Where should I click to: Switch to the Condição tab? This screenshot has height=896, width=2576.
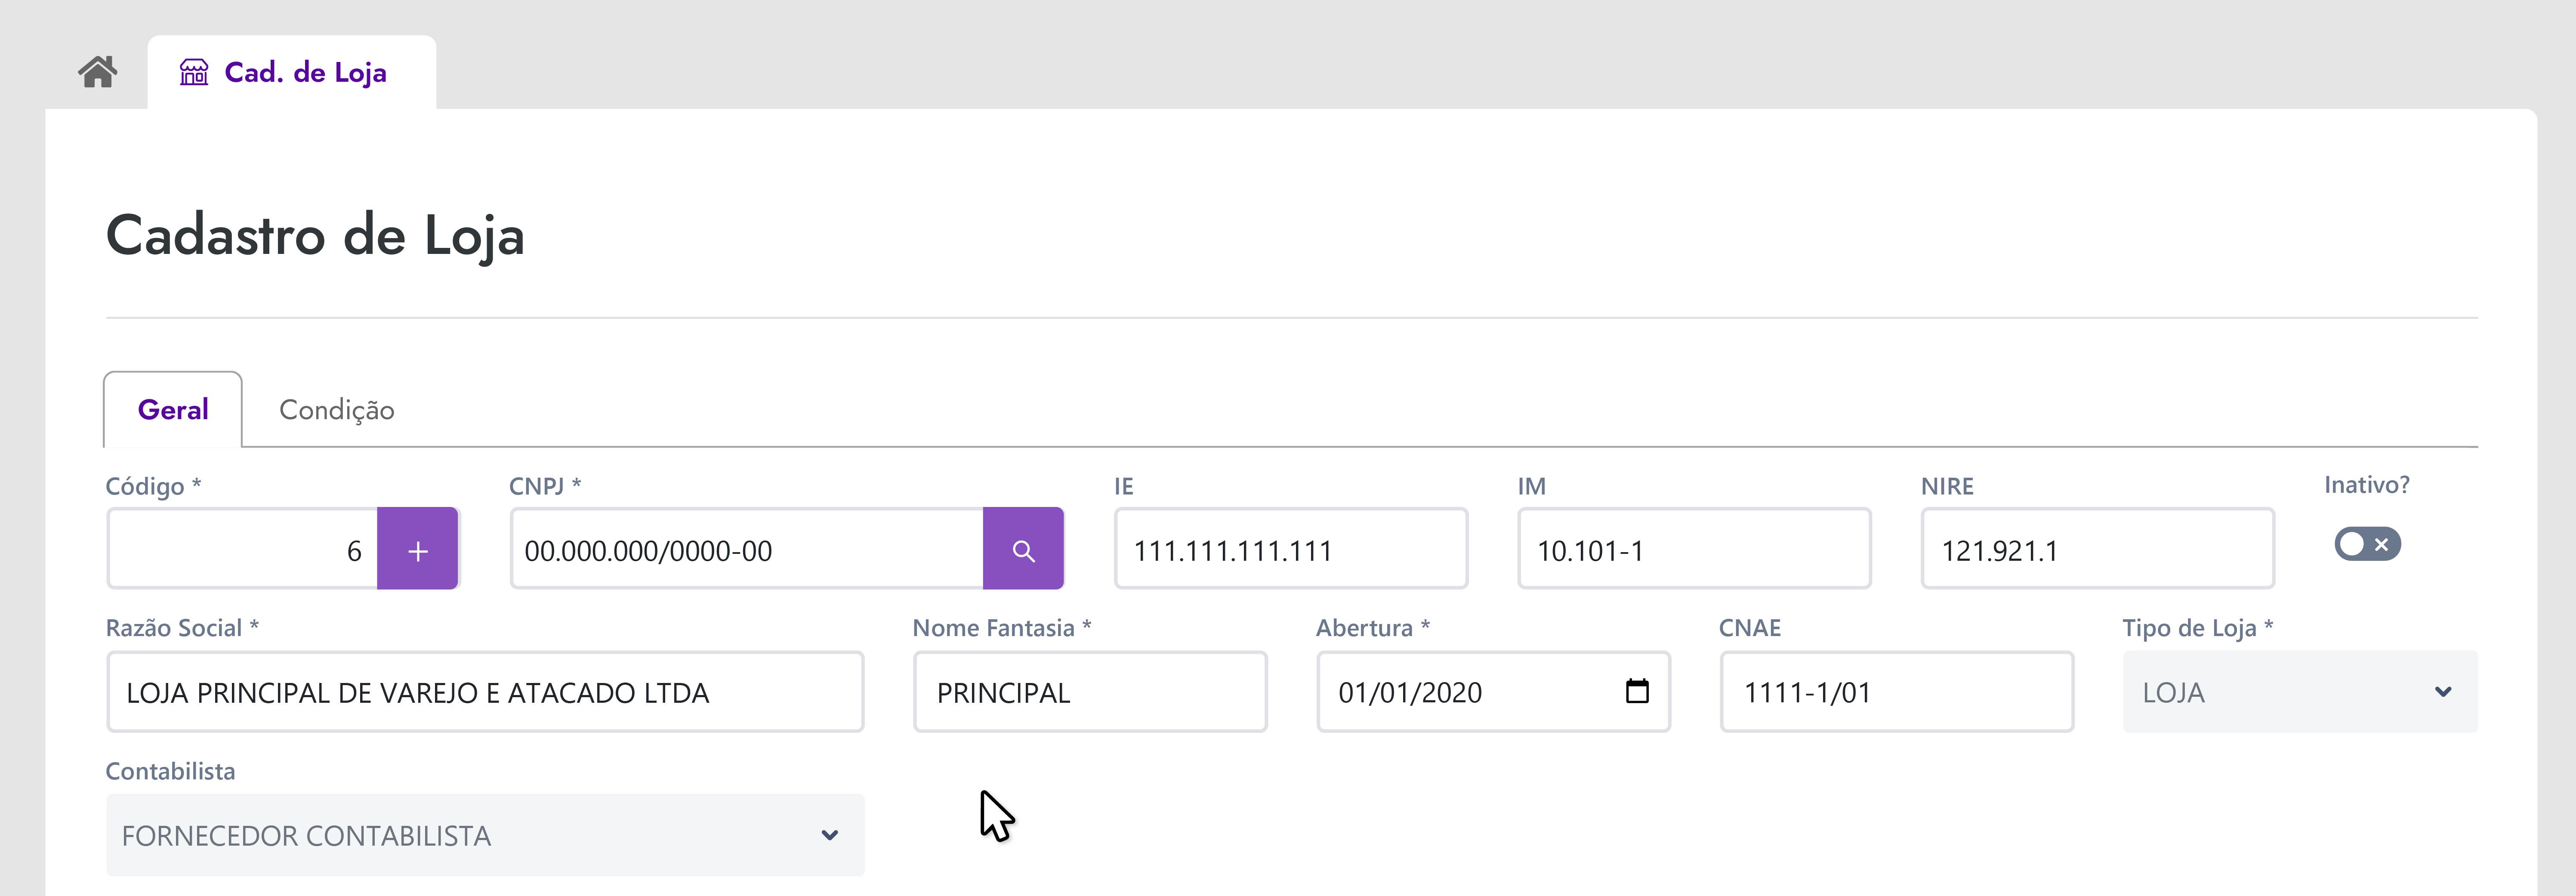pyautogui.click(x=337, y=410)
